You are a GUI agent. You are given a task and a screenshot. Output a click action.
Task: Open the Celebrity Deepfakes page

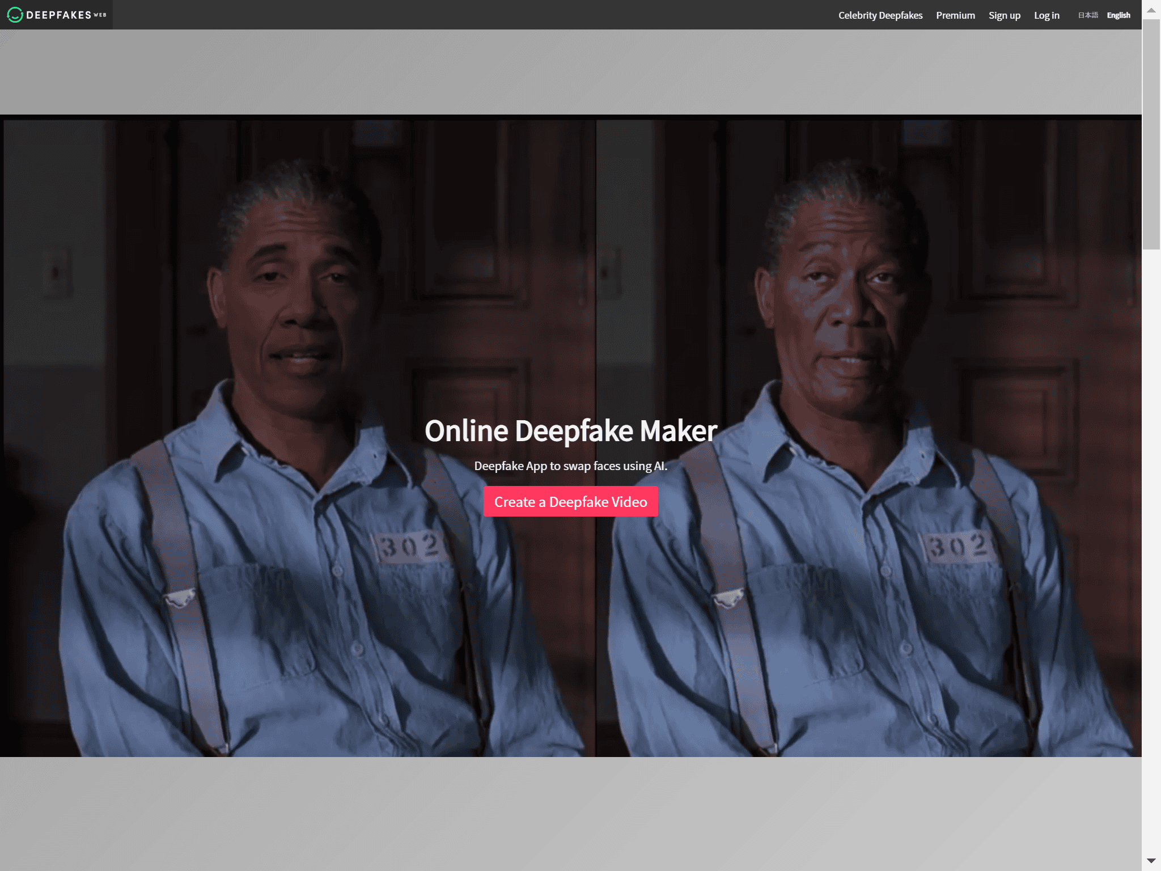pos(880,15)
